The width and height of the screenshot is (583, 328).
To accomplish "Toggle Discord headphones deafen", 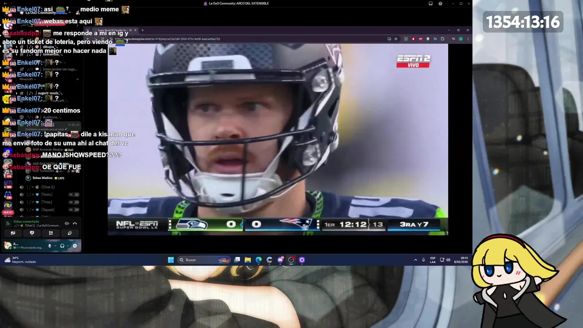I will [x=62, y=246].
